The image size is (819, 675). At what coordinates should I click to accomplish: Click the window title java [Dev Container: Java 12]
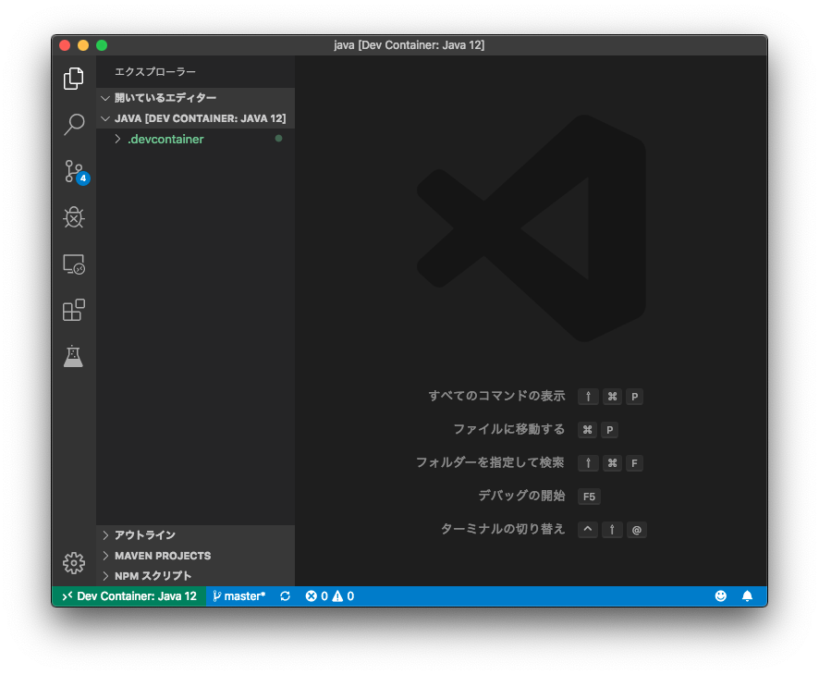pyautogui.click(x=409, y=45)
